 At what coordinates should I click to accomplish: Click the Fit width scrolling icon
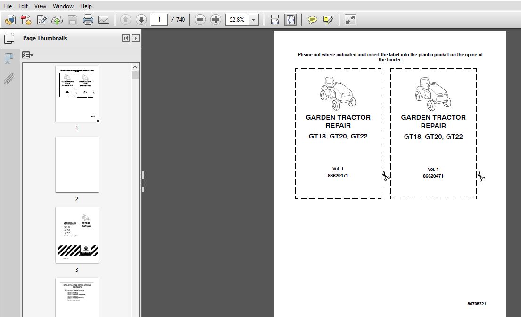tap(275, 20)
